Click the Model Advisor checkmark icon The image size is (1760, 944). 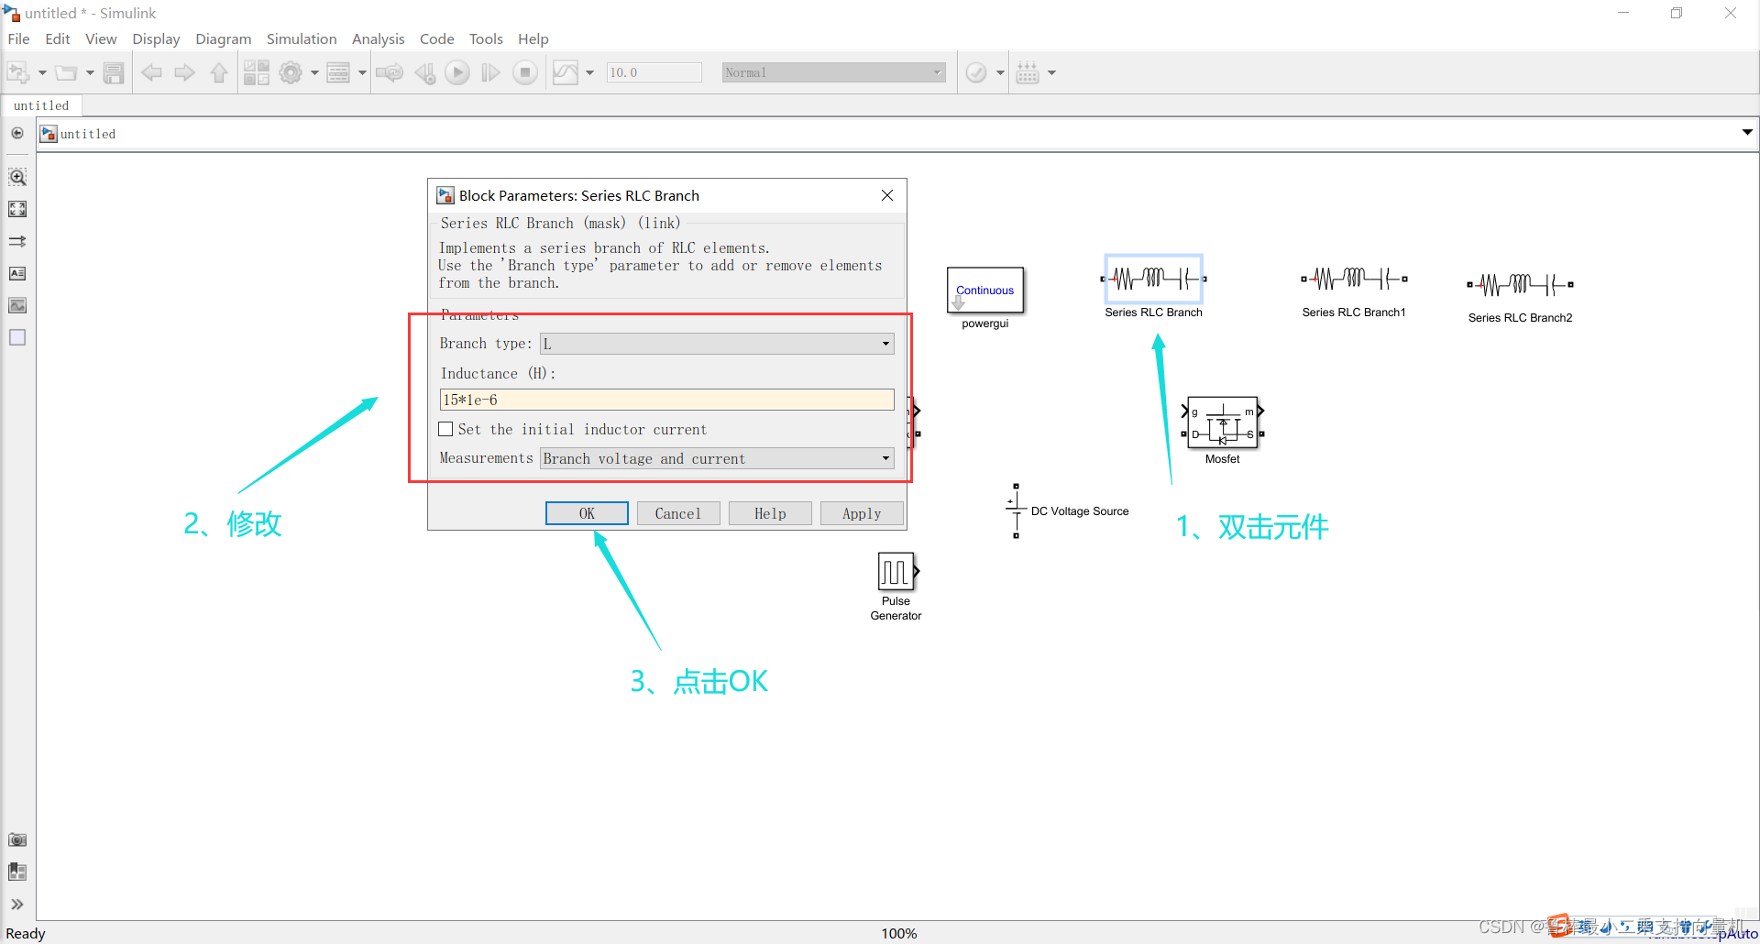(976, 72)
